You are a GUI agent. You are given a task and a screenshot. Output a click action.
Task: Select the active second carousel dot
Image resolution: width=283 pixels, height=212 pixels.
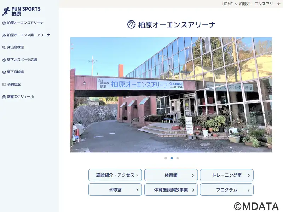pyautogui.click(x=172, y=158)
